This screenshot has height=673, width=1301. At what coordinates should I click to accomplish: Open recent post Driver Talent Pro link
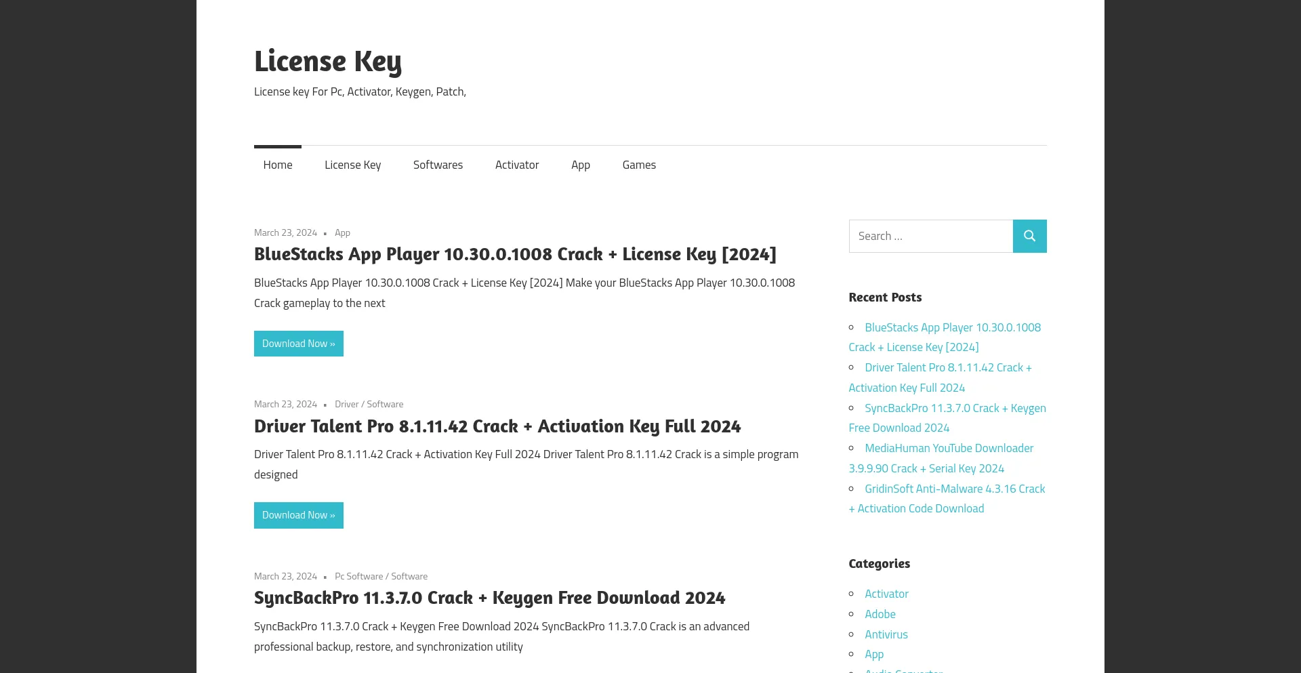click(x=941, y=378)
